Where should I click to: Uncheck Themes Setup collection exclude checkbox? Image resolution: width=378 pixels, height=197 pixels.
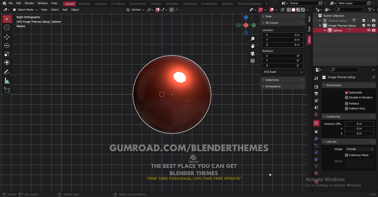(x=364, y=20)
